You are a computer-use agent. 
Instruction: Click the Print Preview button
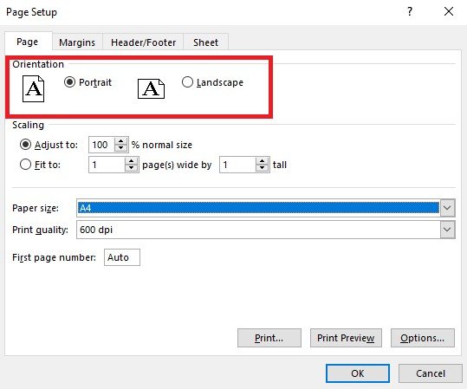[346, 338]
